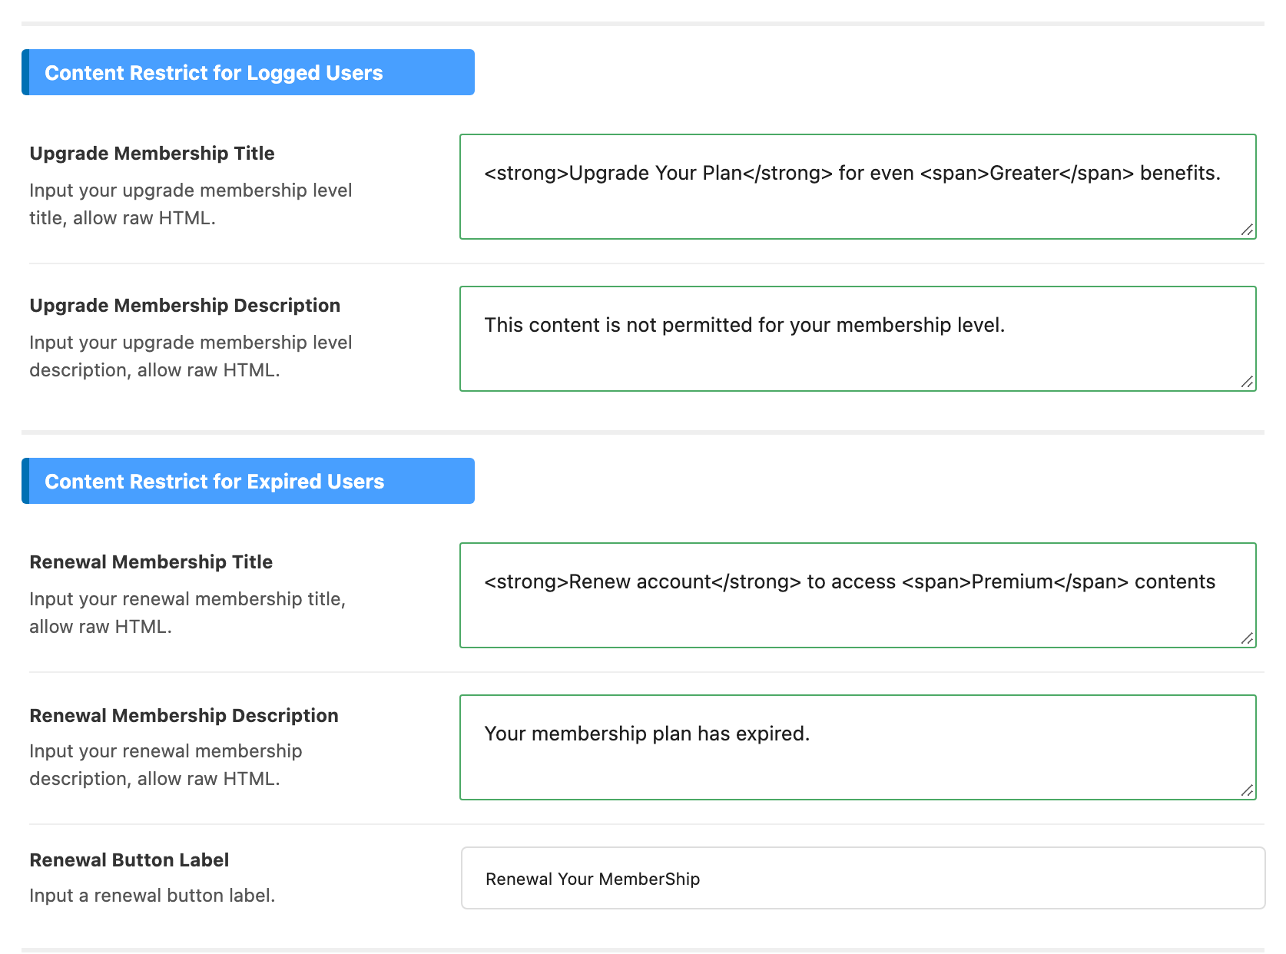Click the "Renewal Membership Description" label
Image resolution: width=1286 pixels, height=954 pixels.
click(x=184, y=716)
